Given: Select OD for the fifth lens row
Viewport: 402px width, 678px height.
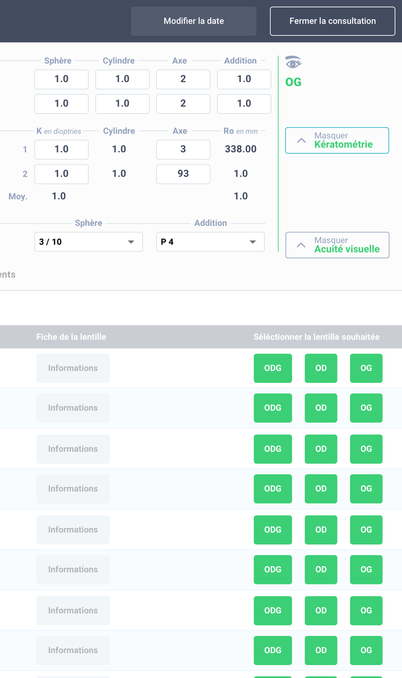Looking at the screenshot, I should pyautogui.click(x=321, y=530).
